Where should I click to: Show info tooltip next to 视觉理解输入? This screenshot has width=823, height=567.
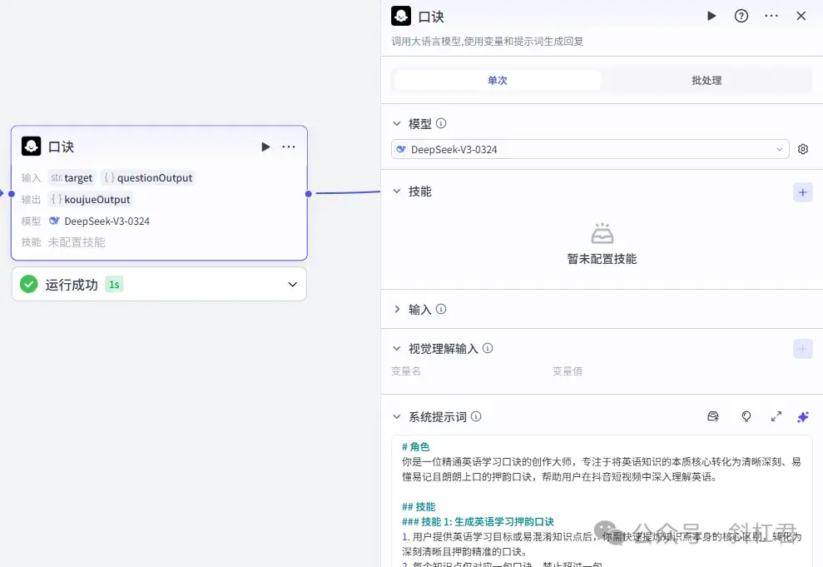click(x=488, y=348)
